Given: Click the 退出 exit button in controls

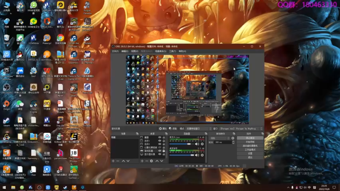Looking at the screenshot, I should (x=250, y=157).
